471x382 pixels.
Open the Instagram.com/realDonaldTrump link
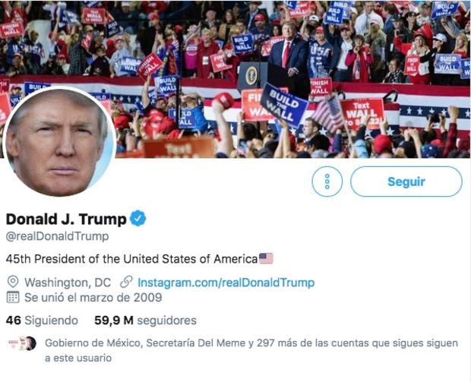click(x=226, y=283)
